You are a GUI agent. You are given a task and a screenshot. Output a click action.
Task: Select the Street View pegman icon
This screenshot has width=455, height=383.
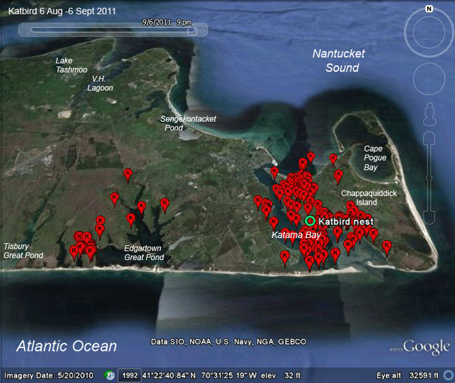430,114
